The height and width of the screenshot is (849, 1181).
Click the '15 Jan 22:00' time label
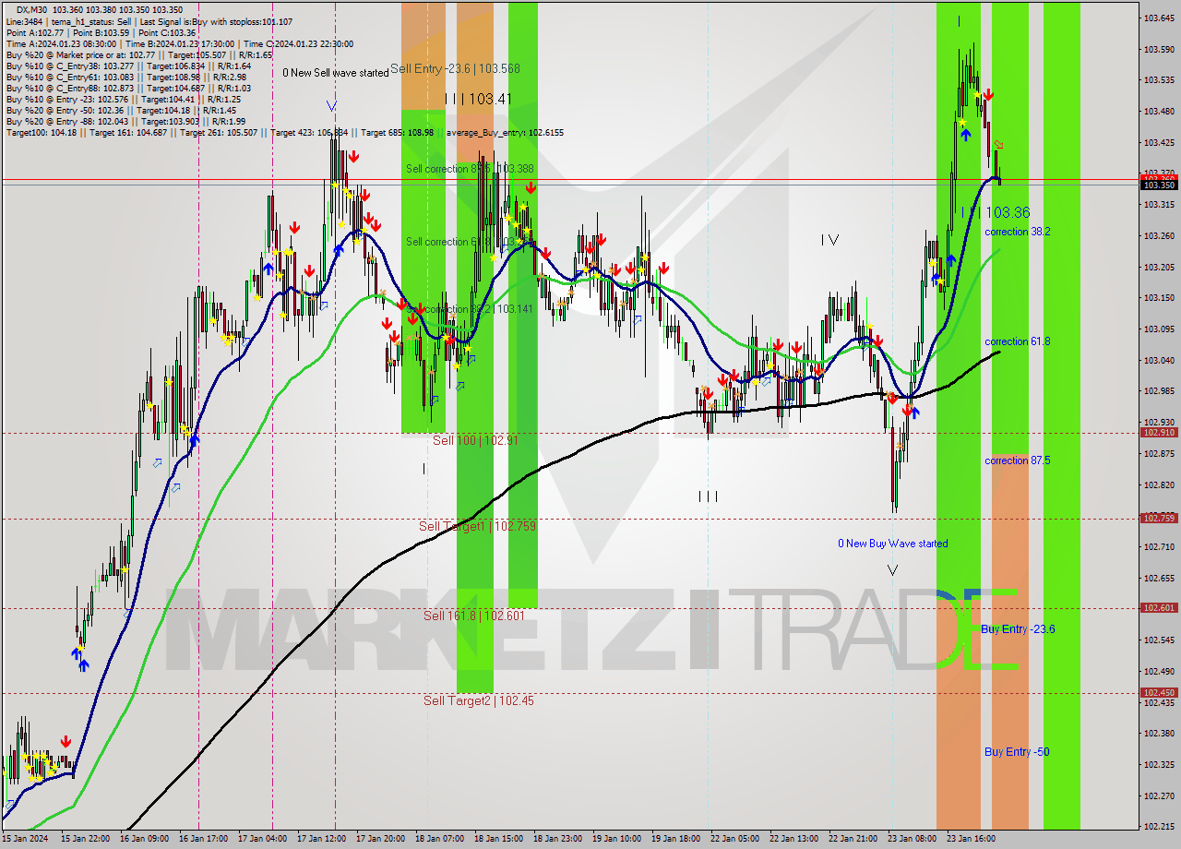[x=85, y=839]
